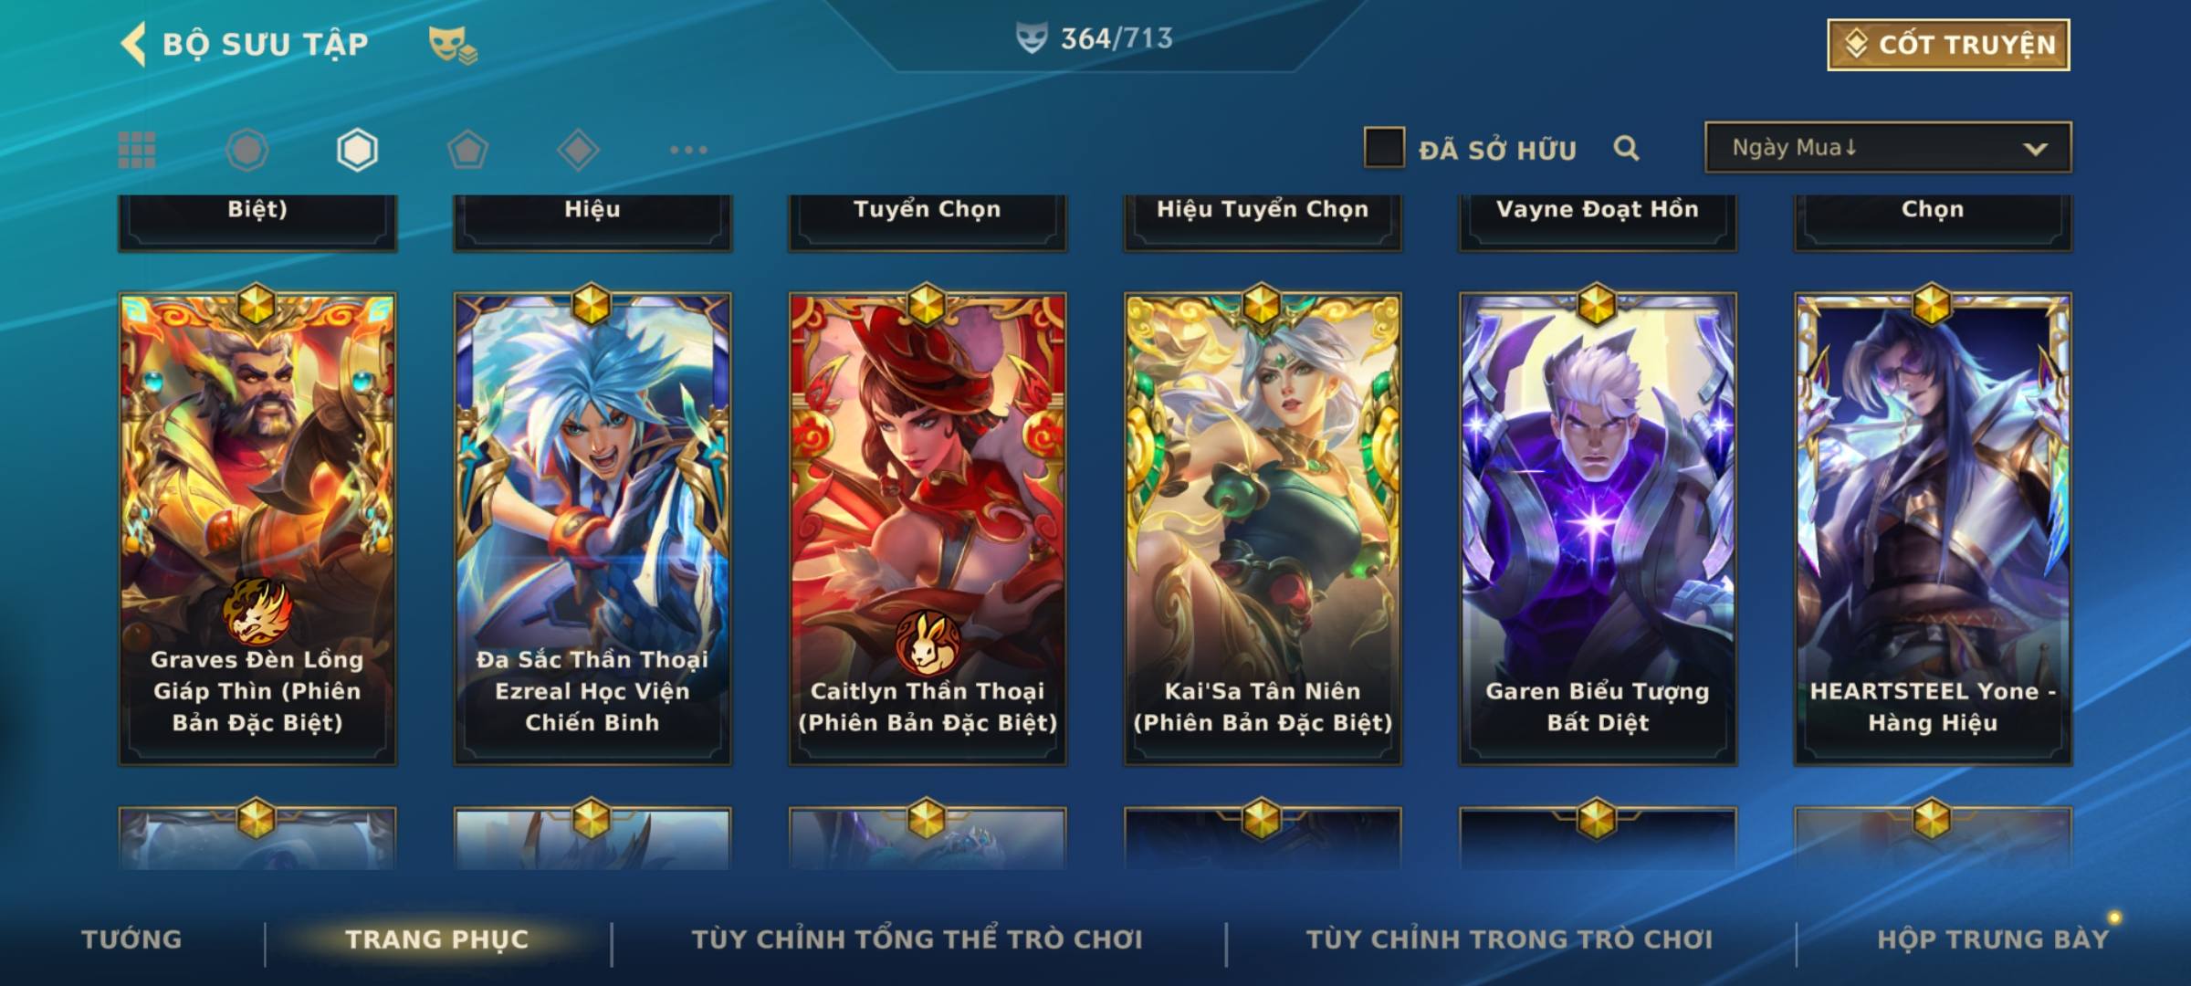This screenshot has height=986, width=2191.
Task: Select the pentagon rarity filter icon
Action: click(467, 150)
